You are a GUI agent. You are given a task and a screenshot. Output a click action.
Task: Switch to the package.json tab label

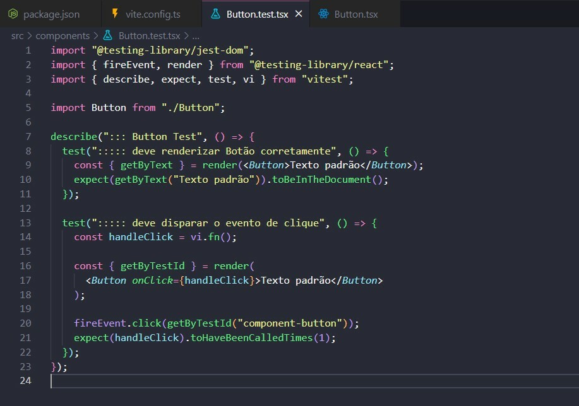51,14
